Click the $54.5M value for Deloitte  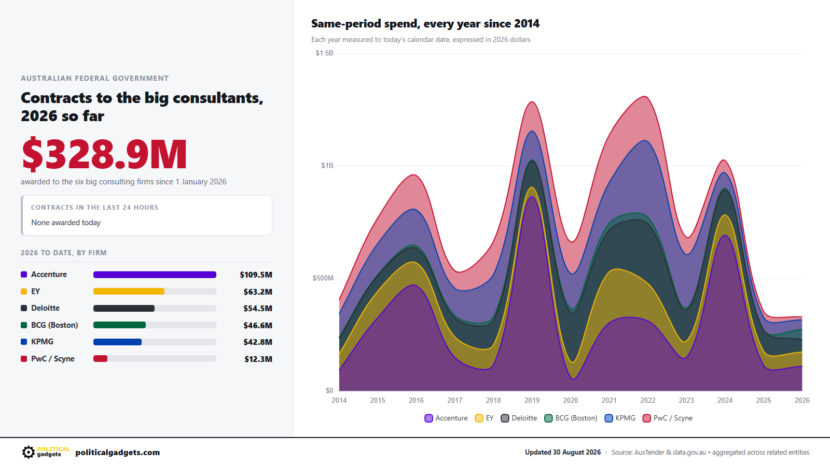258,309
